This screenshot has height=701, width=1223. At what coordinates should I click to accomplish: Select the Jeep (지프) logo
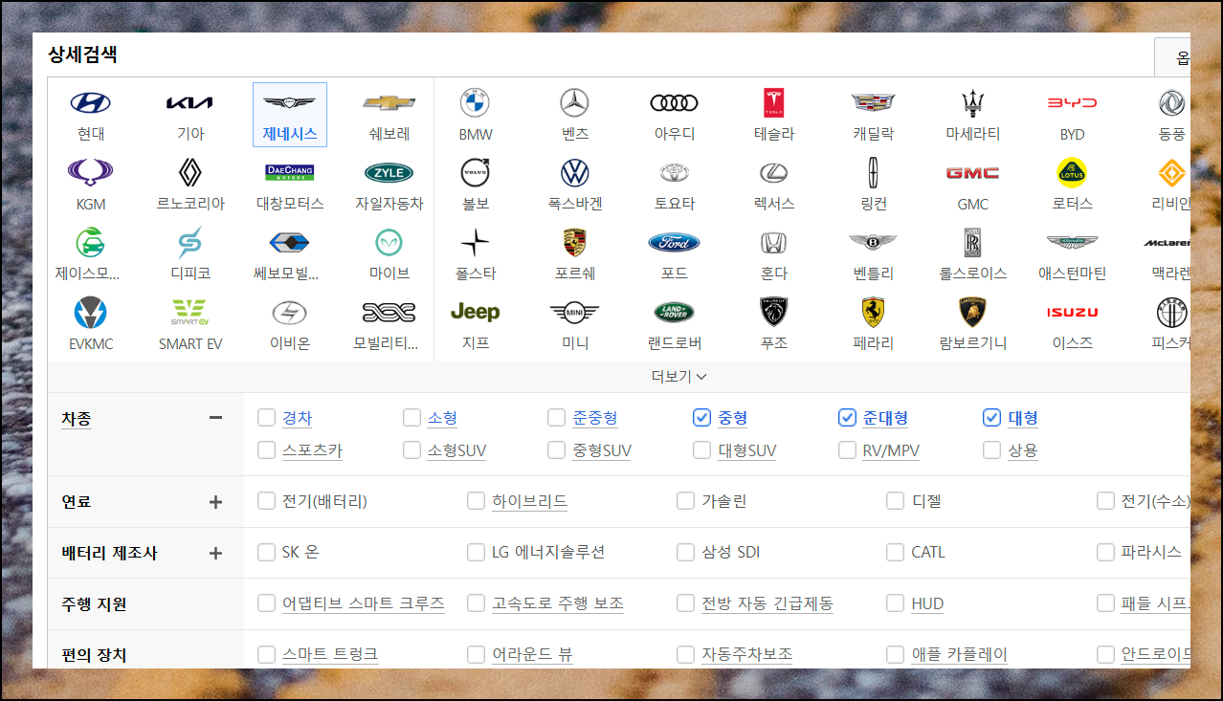coord(476,312)
